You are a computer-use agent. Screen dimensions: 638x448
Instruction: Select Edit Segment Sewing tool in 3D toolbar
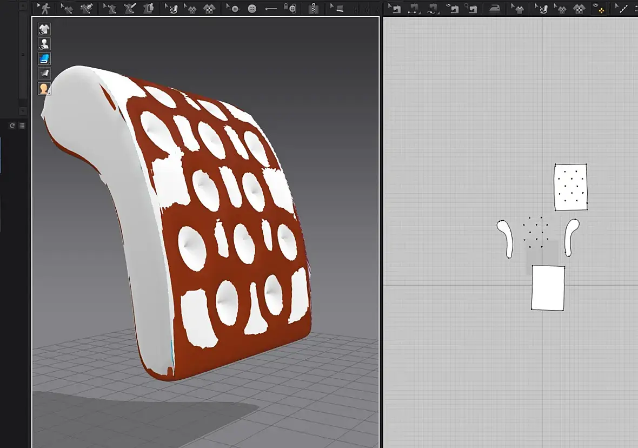pyautogui.click(x=66, y=8)
